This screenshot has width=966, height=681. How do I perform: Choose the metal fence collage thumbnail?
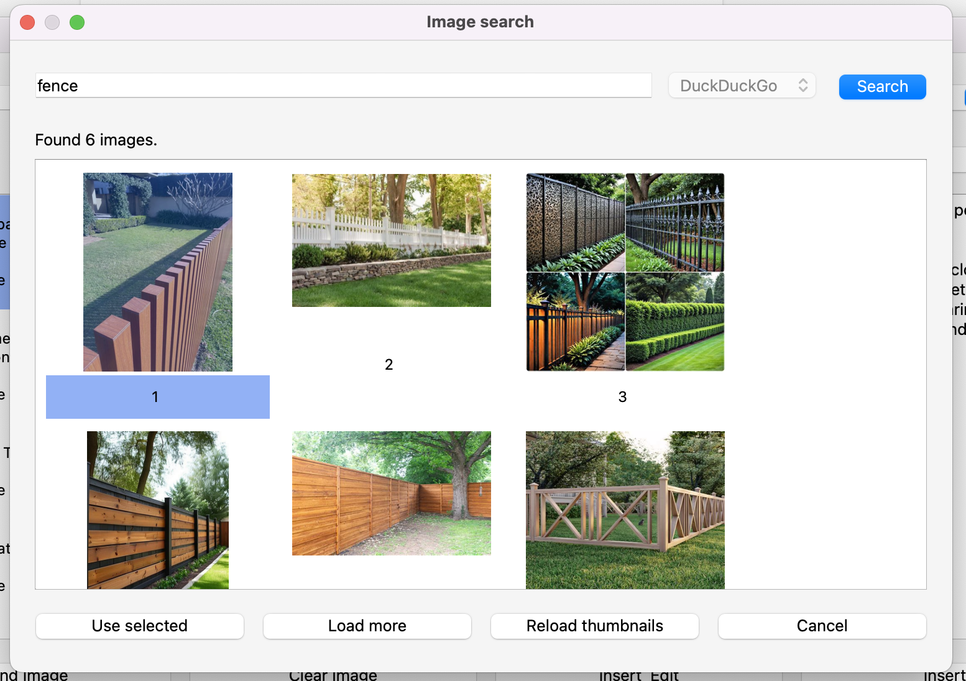(x=625, y=272)
